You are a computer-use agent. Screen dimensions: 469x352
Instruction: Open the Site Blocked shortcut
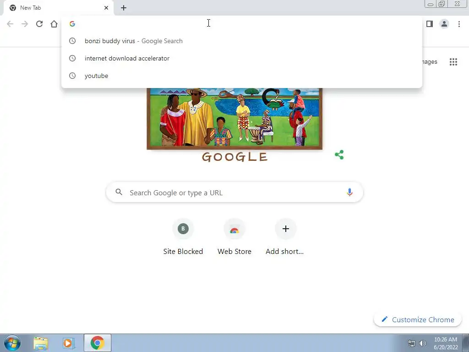(183, 236)
